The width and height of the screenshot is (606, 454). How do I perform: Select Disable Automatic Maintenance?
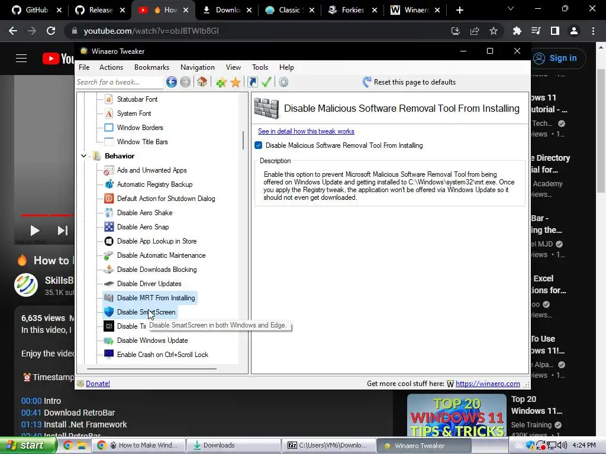coord(161,255)
